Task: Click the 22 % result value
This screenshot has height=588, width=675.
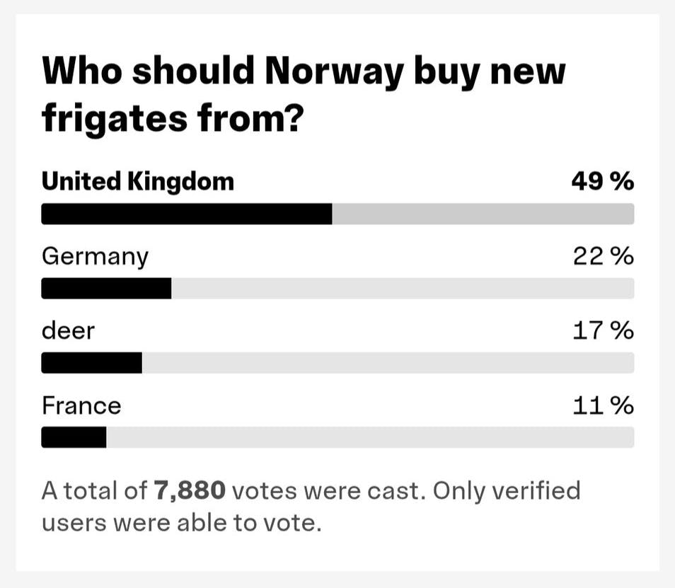Action: [603, 256]
